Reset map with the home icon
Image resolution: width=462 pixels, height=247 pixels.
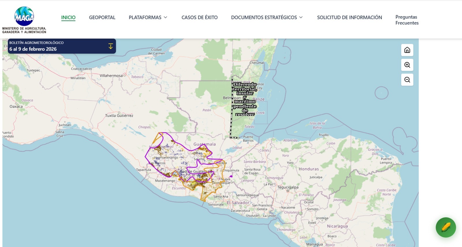(x=407, y=50)
